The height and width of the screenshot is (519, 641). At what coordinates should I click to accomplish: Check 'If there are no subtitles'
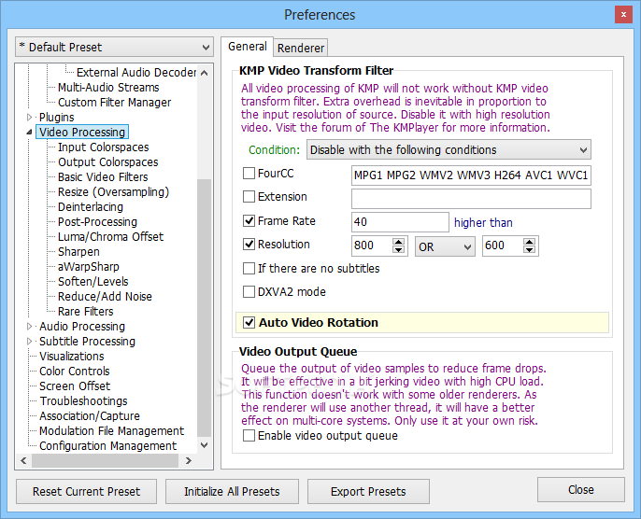pos(249,268)
